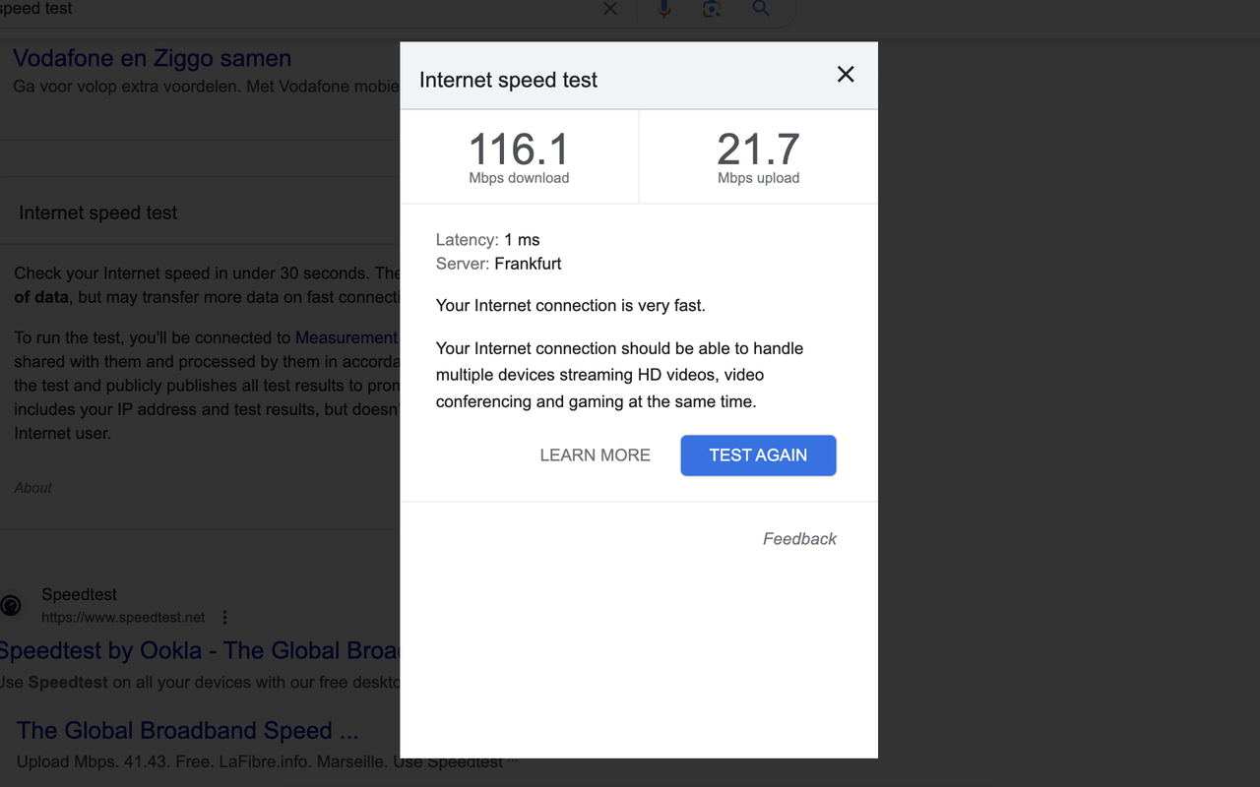Screen dimensions: 1260x787
Task: Open the Feedback link in dialog
Action: point(799,539)
